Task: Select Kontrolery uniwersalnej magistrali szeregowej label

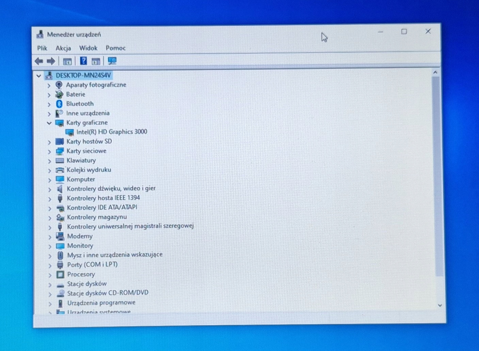Action: 130,226
